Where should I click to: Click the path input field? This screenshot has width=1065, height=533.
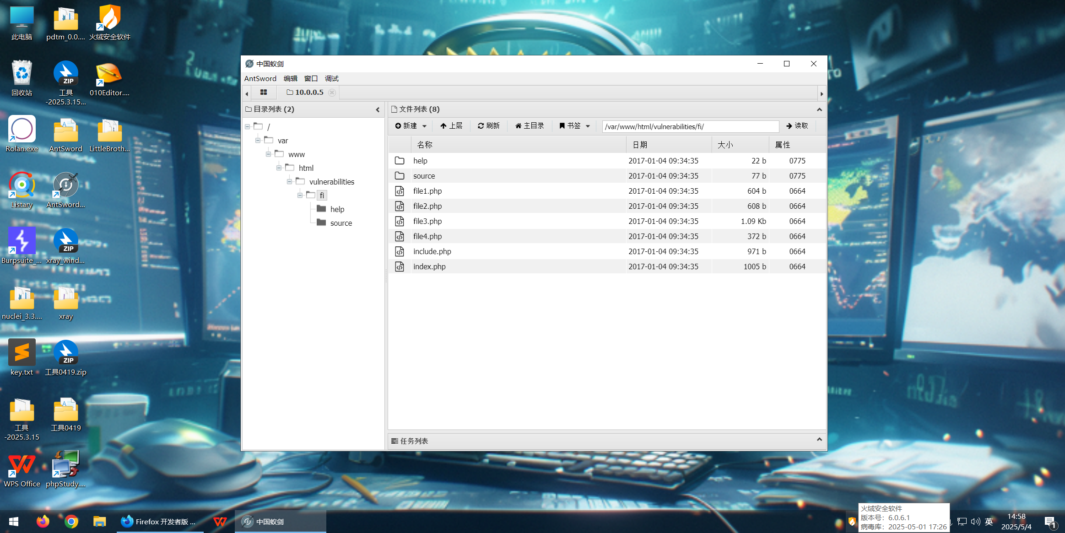pos(690,126)
